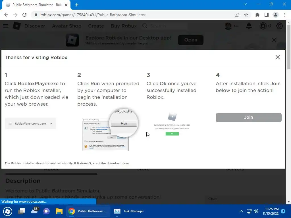Switch to the Task Manager taskbar button
The height and width of the screenshot is (218, 291).
[x=129, y=211]
